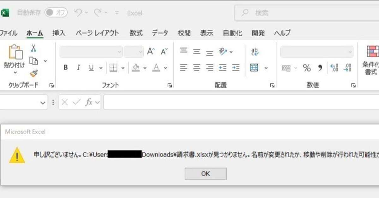The height and width of the screenshot is (198, 379).
Task: Switch to the 挿入 tab
Action: click(x=59, y=33)
